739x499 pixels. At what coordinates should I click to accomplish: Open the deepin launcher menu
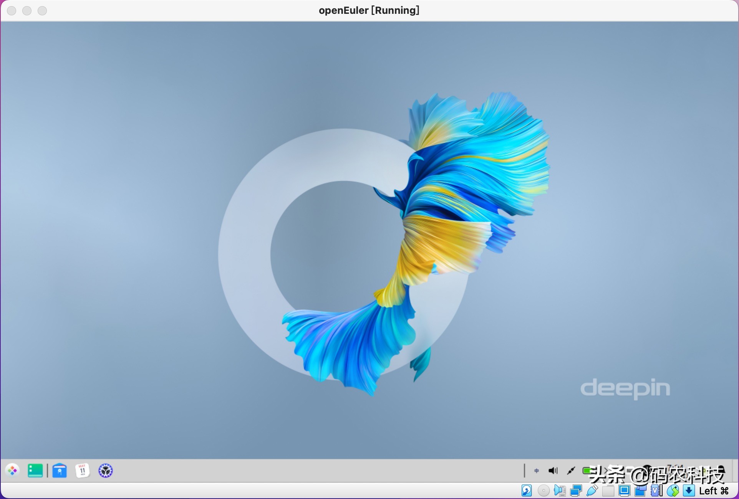(13, 471)
